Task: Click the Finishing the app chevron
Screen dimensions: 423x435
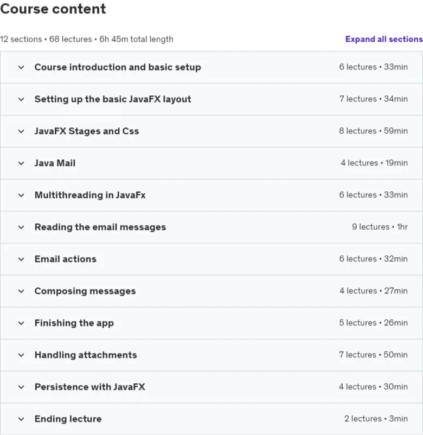Action: pyautogui.click(x=21, y=323)
